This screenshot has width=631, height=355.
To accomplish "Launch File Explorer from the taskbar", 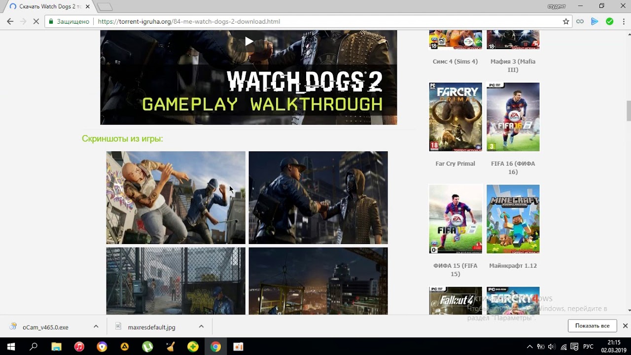I will [56, 347].
